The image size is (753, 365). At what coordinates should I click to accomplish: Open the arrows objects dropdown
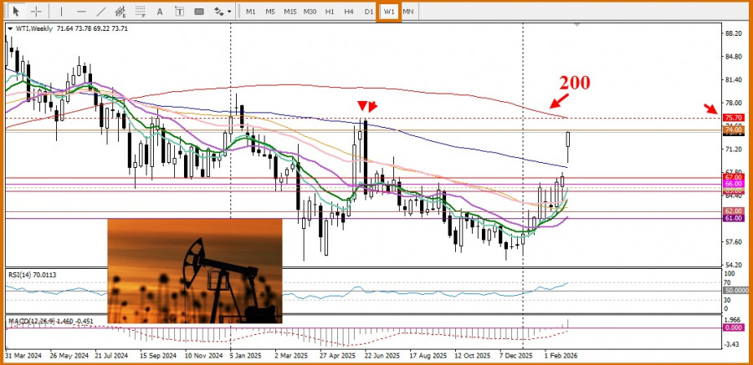click(222, 12)
